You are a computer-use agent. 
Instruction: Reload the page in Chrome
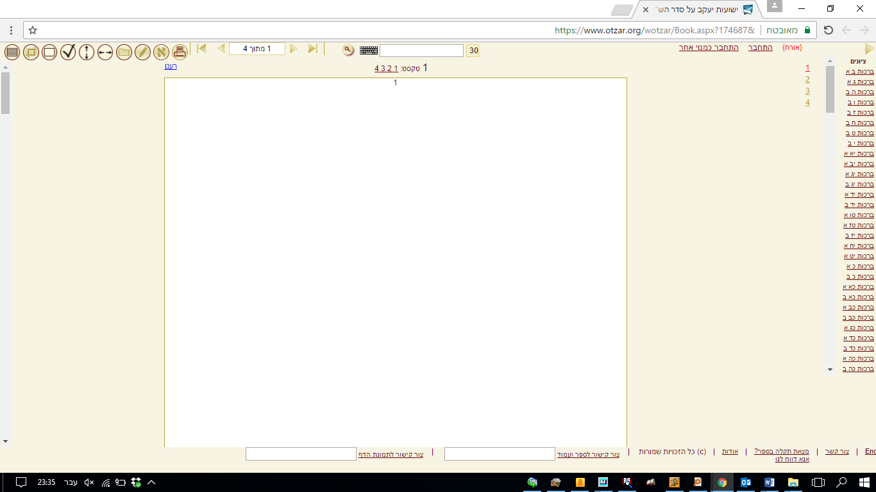[x=829, y=30]
